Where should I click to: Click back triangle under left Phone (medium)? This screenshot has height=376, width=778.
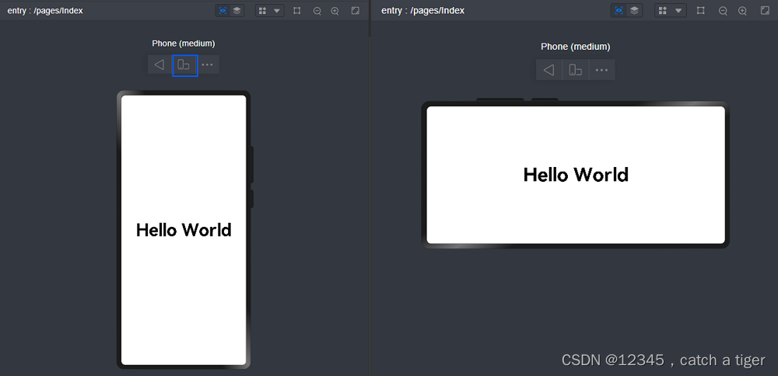(159, 65)
